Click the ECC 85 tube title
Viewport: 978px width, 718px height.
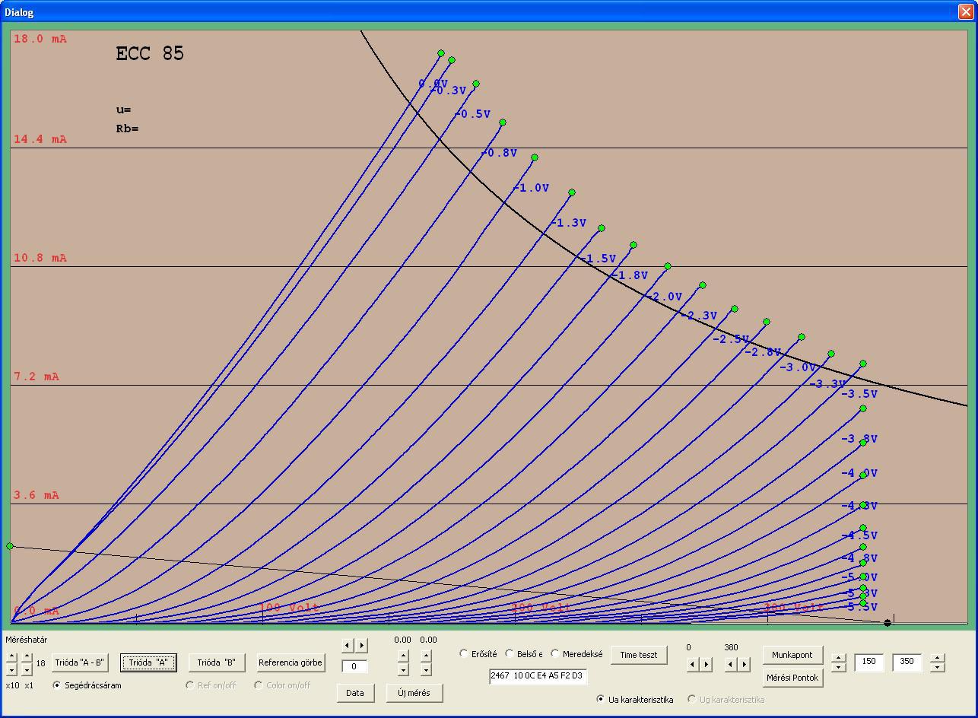click(x=150, y=53)
